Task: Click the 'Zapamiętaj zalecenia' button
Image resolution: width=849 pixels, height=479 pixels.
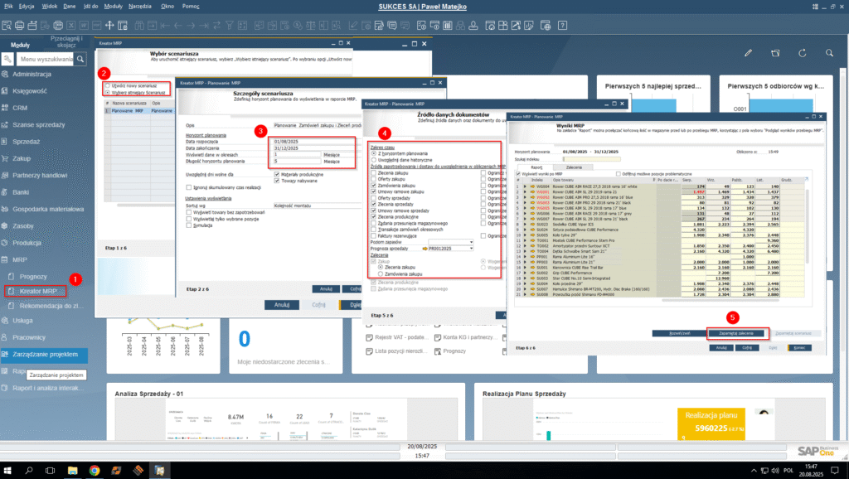Action: tap(736, 333)
